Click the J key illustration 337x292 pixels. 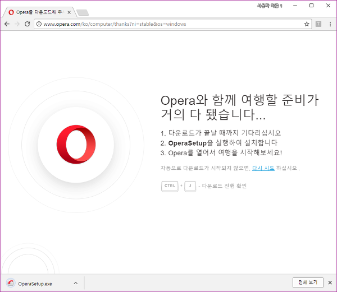pos(190,186)
